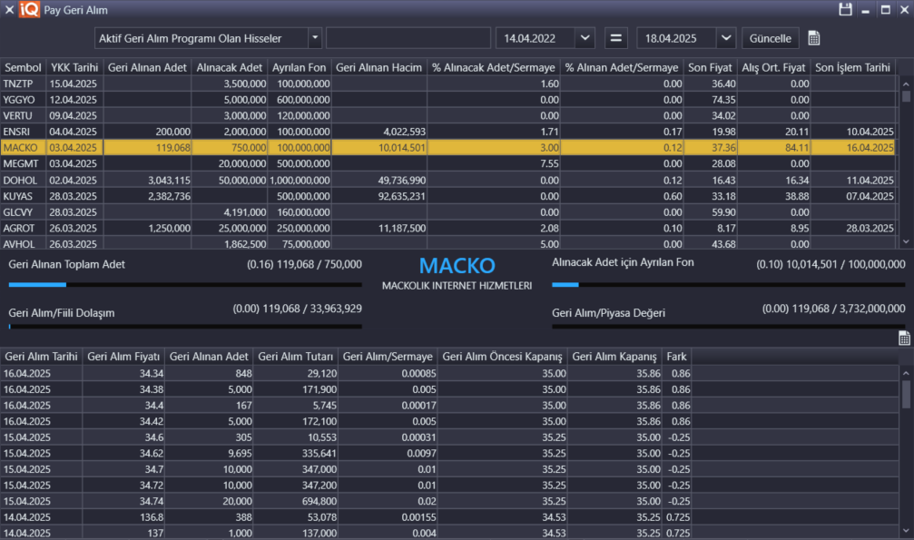This screenshot has height=540, width=914.
Task: Click Son İşlem Tarihi column header
Action: [x=852, y=68]
